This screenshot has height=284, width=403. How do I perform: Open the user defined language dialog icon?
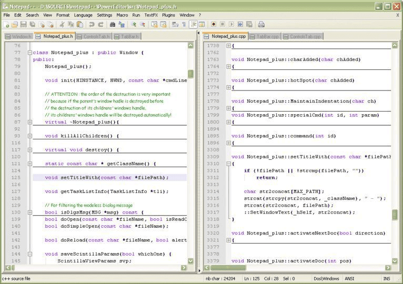(202, 24)
